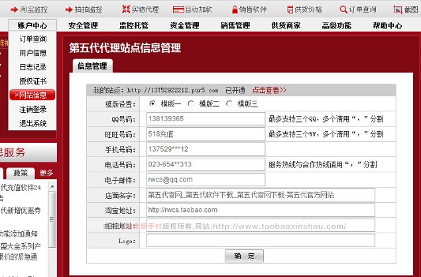421x277 pixels.
Task: Switch to the 政策 tab
Action: [x=21, y=173]
